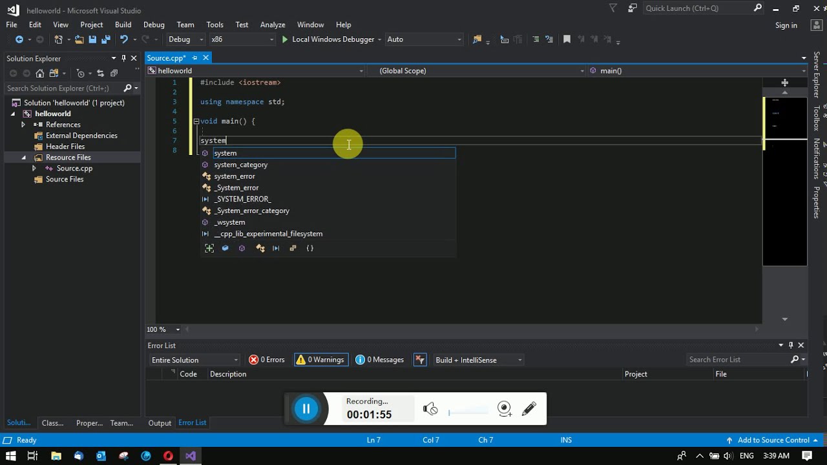827x465 pixels.
Task: Click the recorder webcam icon
Action: click(505, 408)
